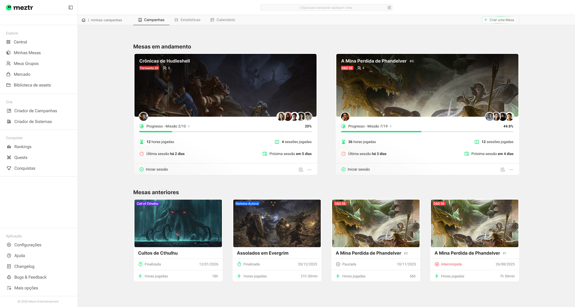Open the Cultos de Cthulhu campaign thumbnail
Screen dimensions: 575x307
click(x=178, y=223)
